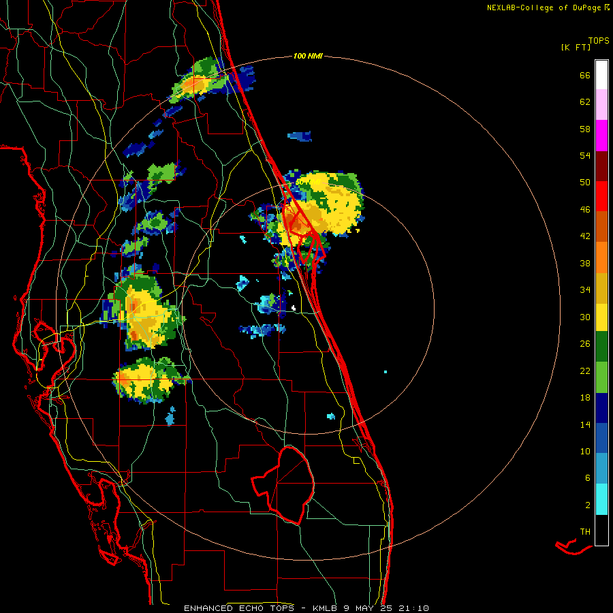Select the maroon swatch in the legend
This screenshot has width=613, height=613.
pos(601,166)
